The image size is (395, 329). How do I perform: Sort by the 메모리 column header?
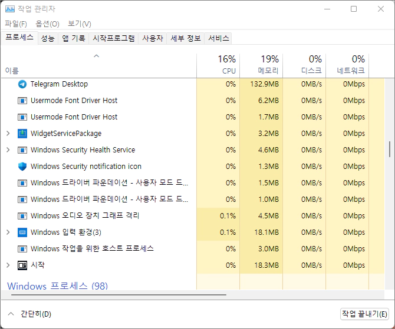coord(261,65)
